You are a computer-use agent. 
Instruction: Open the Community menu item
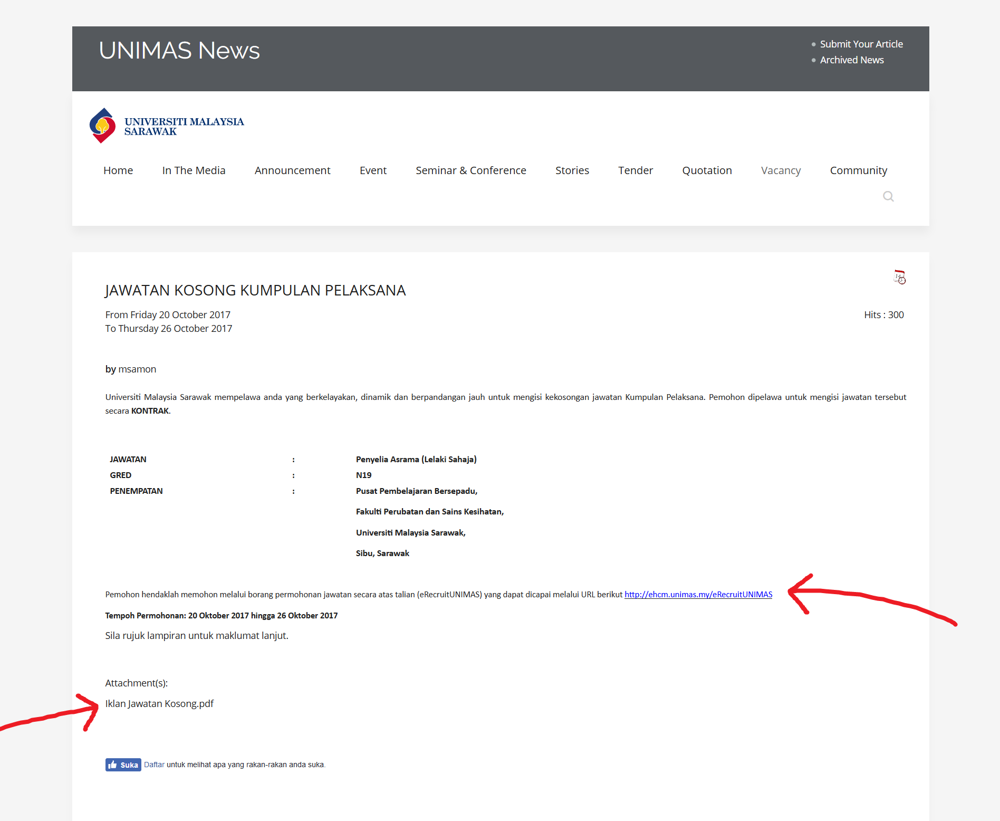coord(858,170)
